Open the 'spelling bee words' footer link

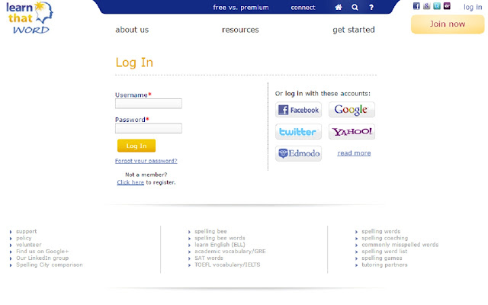(x=220, y=238)
